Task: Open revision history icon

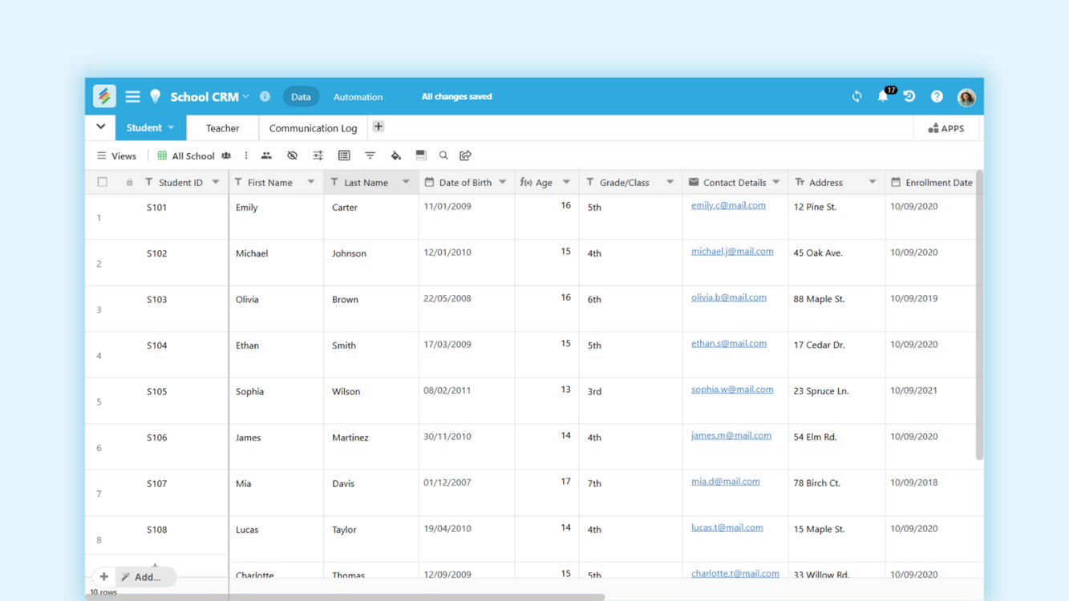Action: (x=909, y=96)
